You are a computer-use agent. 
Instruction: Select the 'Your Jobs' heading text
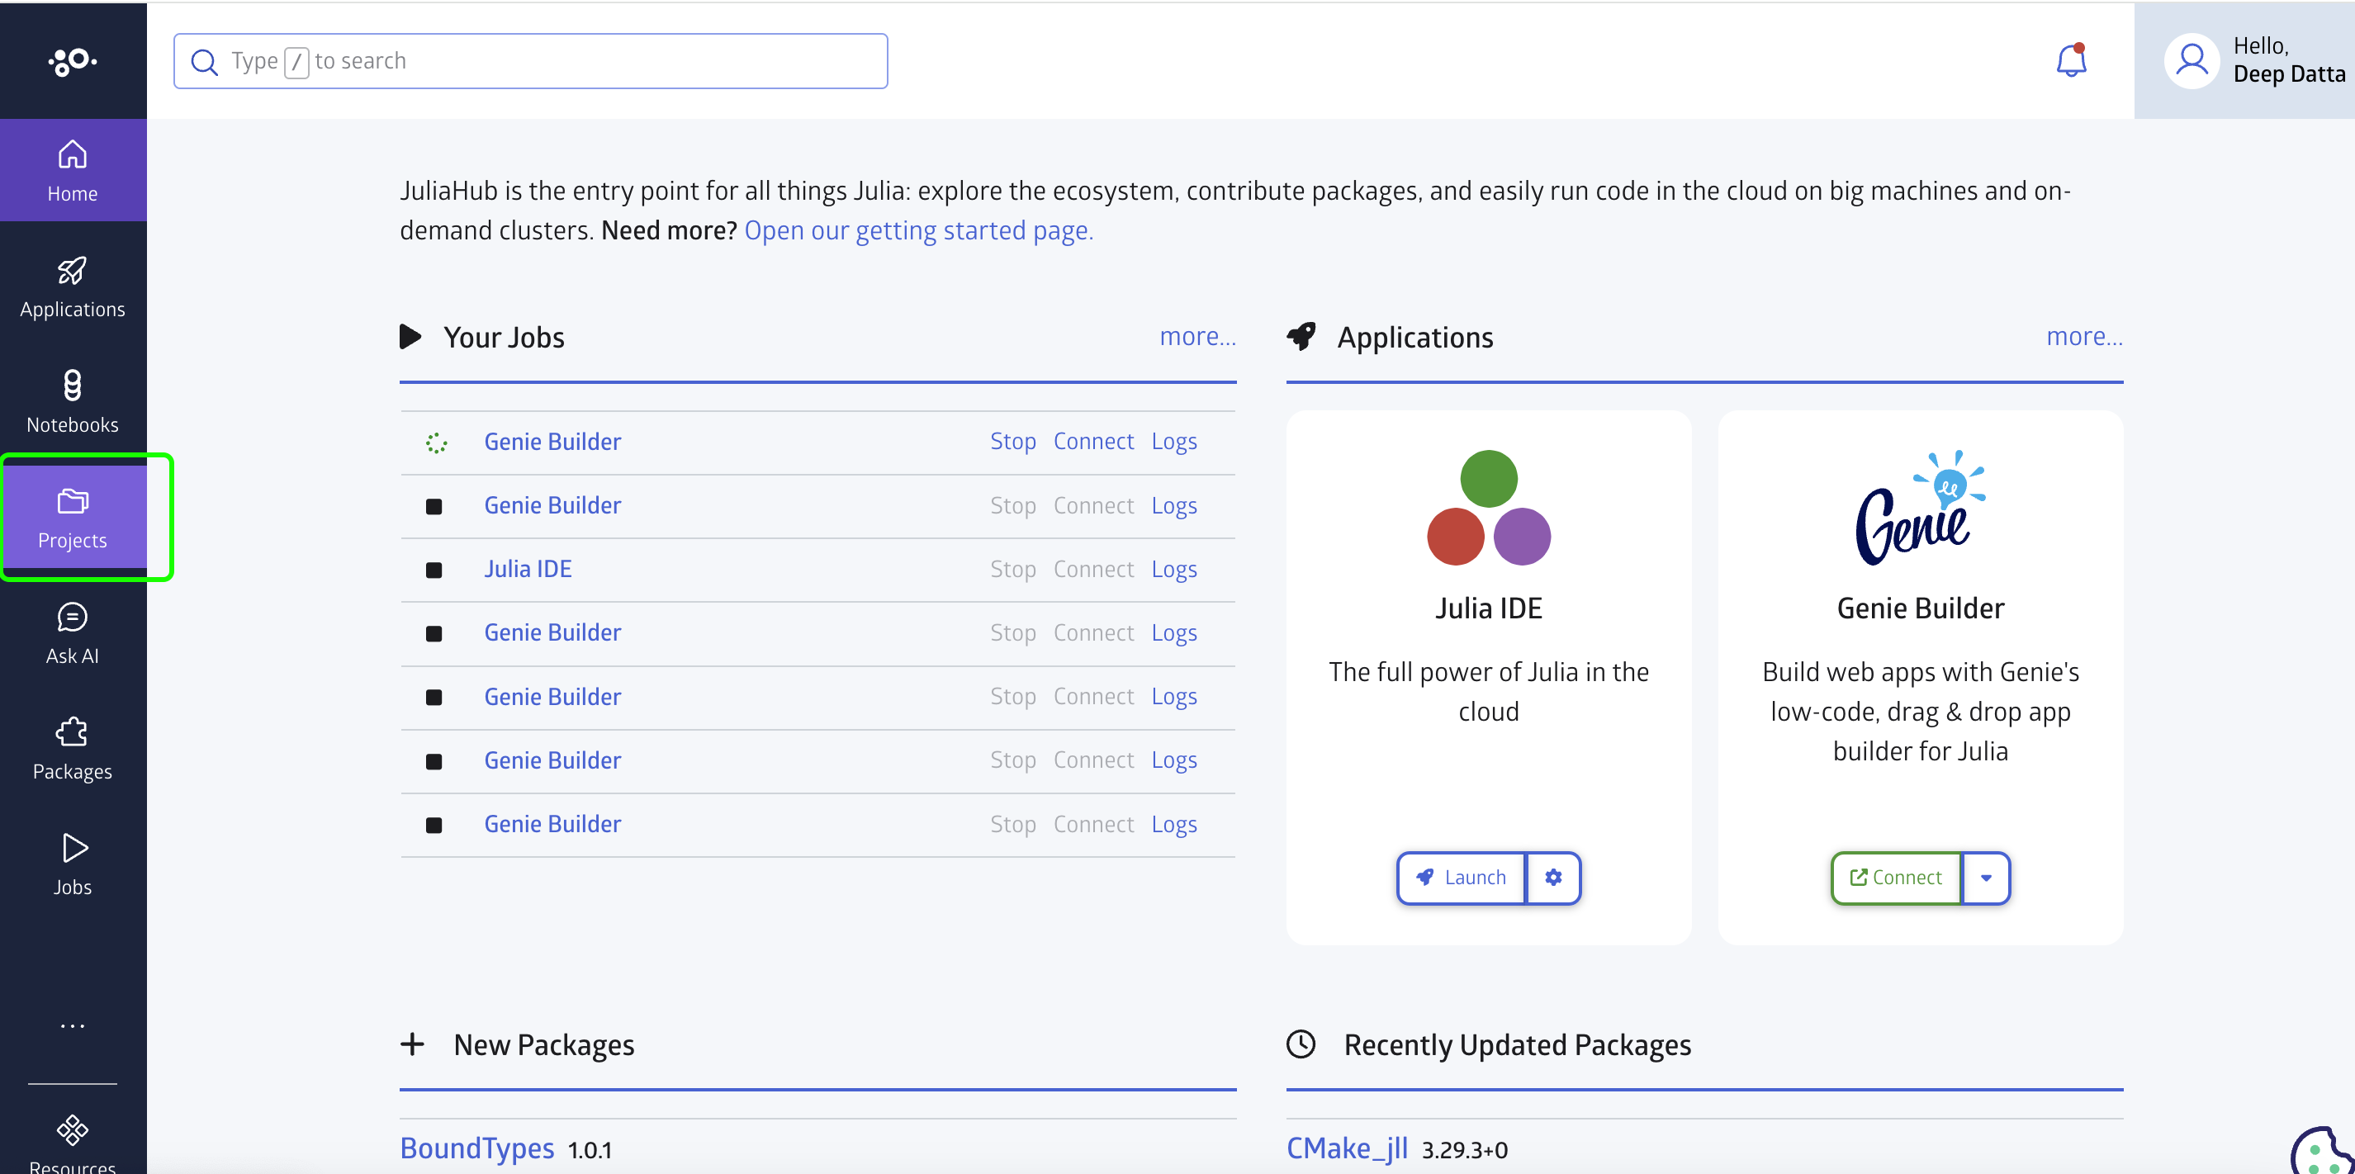tap(504, 338)
